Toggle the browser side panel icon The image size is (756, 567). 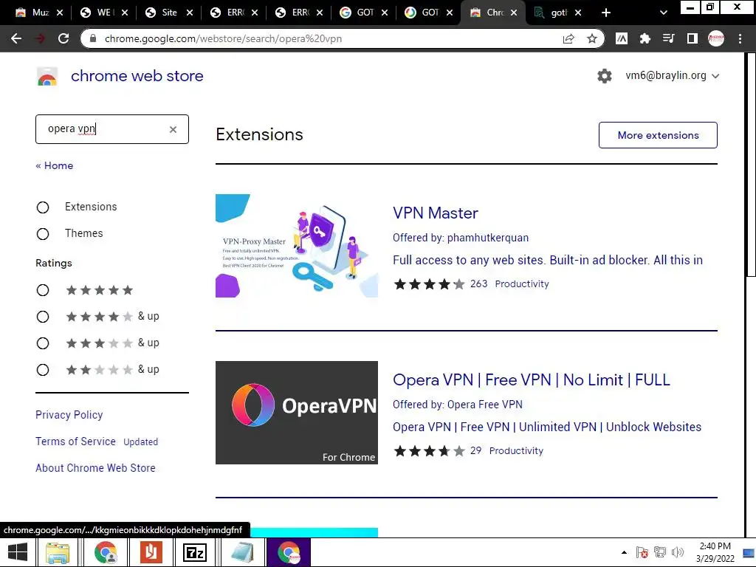pos(693,38)
